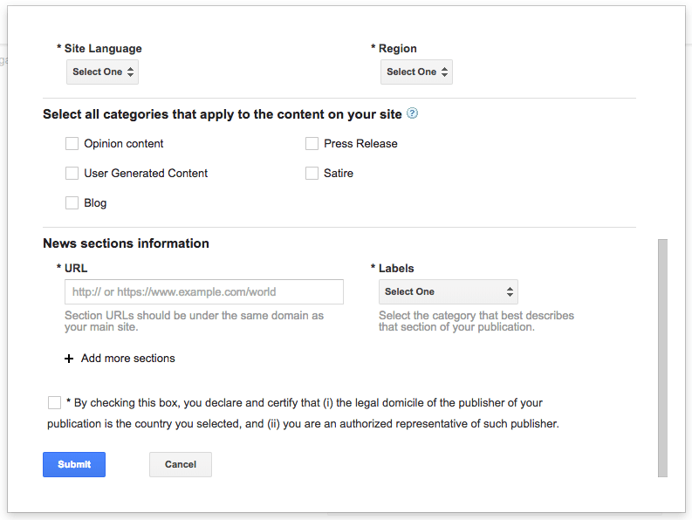Click the Opinion content label text

pyautogui.click(x=124, y=144)
